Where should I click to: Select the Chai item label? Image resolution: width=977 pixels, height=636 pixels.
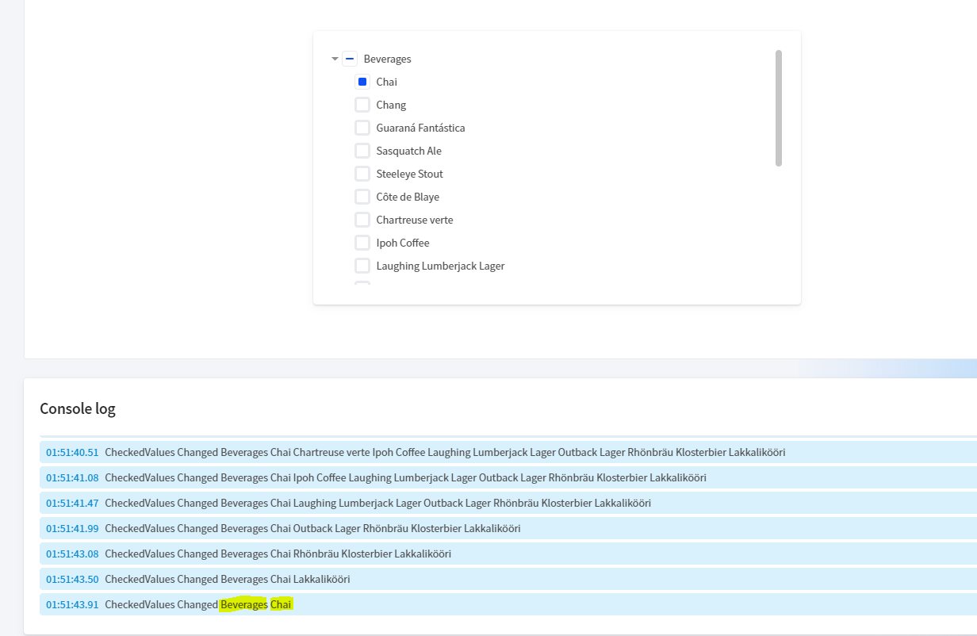pos(386,82)
